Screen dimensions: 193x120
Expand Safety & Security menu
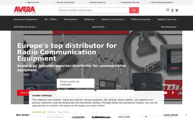pos(168,19)
